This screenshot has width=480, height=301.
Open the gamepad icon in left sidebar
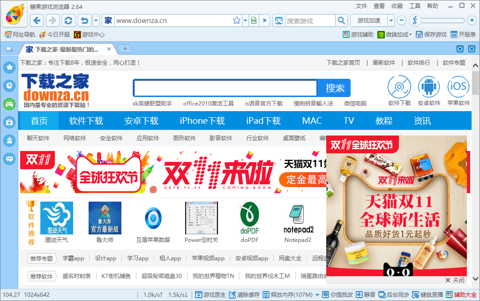9,104
